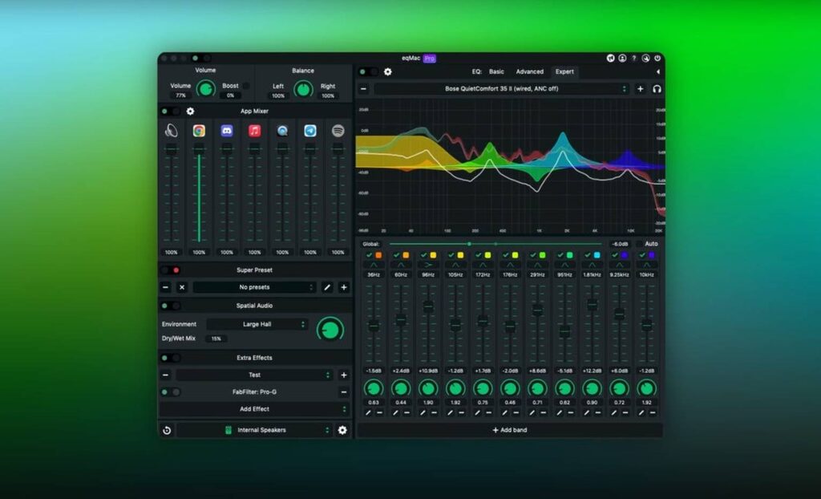Open the Large Hall environment dropdown

(x=257, y=324)
